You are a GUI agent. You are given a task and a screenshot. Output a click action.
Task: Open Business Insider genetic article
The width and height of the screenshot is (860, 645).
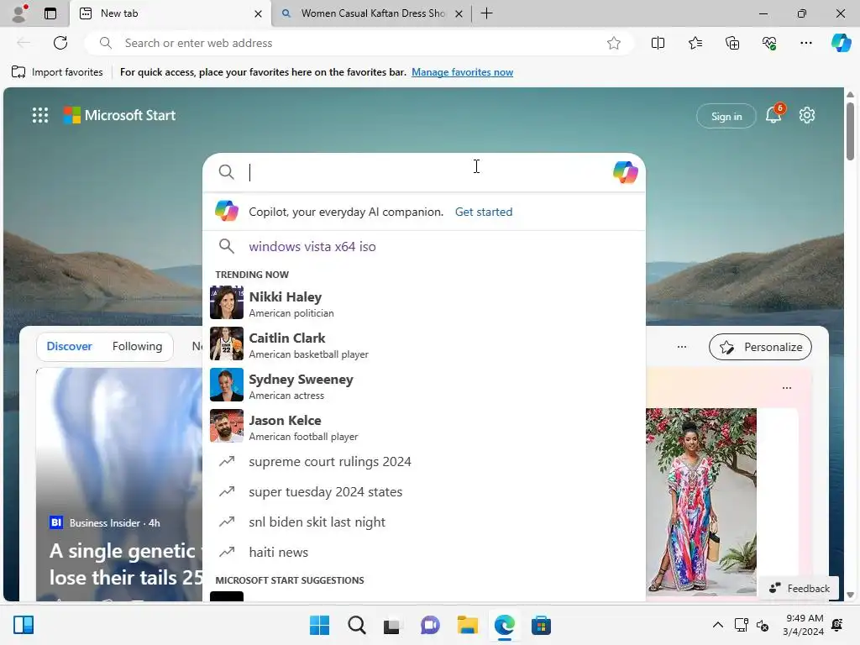tap(126, 564)
